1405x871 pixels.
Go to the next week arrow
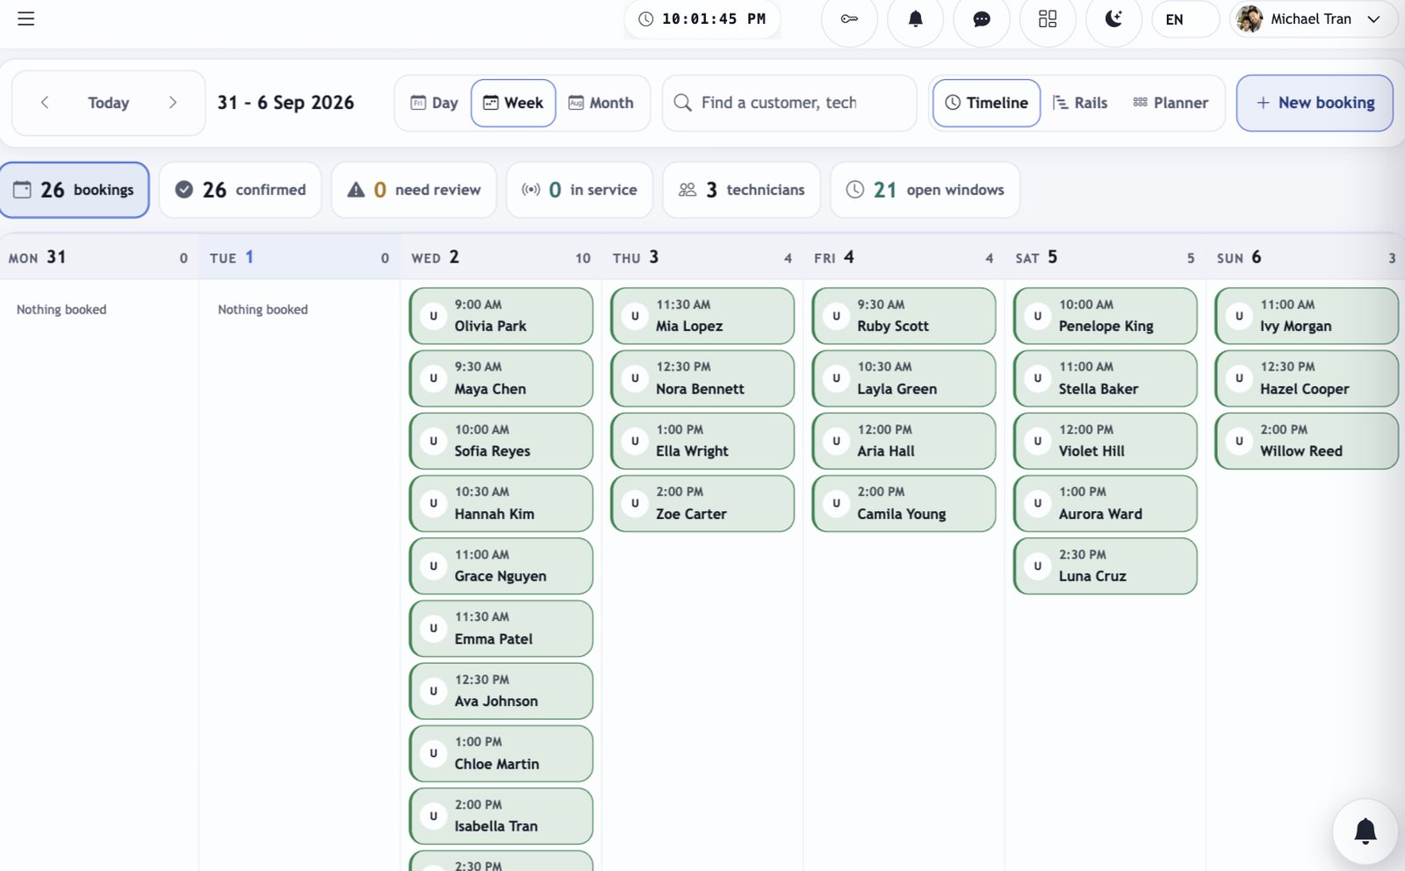point(173,103)
